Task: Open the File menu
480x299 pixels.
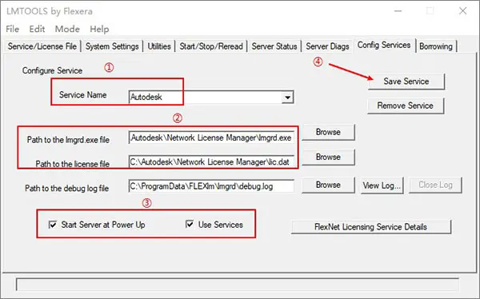Action: point(13,29)
